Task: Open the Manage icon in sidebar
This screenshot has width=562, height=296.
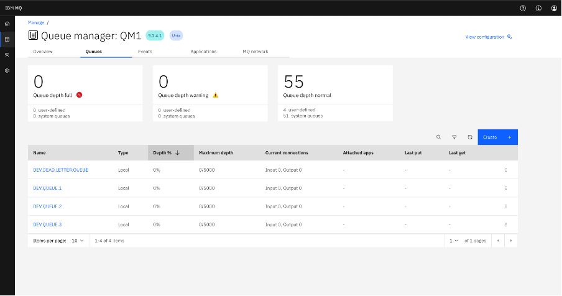Action: tap(7, 39)
